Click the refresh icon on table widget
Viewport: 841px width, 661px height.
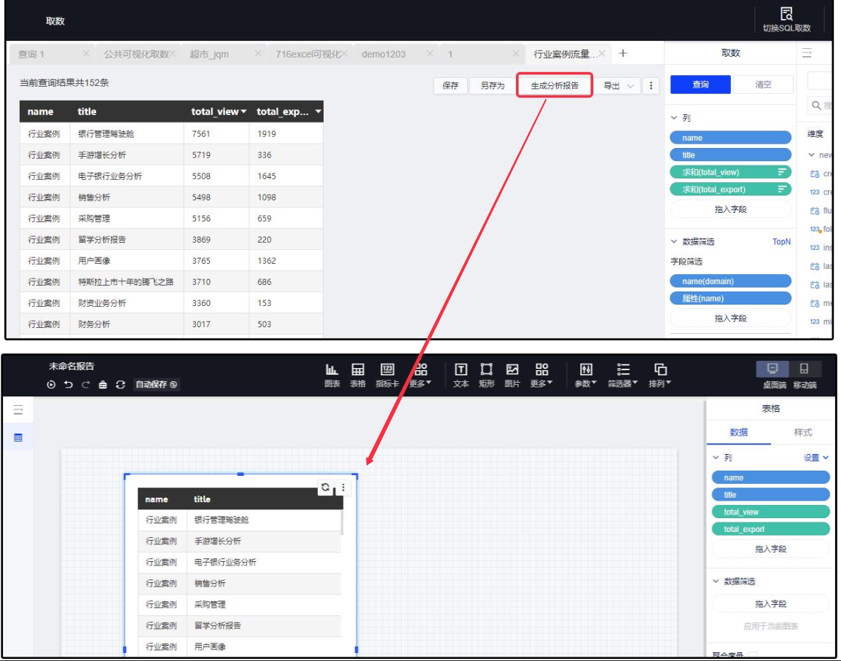(325, 487)
